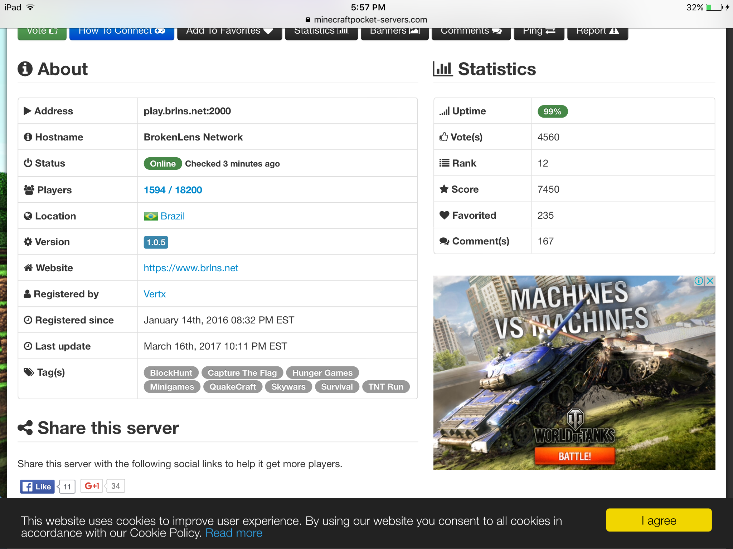733x549 pixels.
Task: Select the BrokenLens Network hostname text
Action: (x=193, y=137)
